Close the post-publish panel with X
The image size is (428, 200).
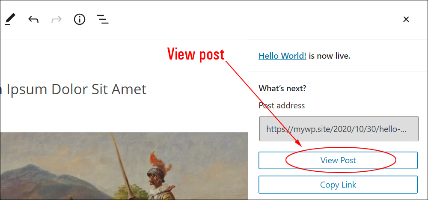click(x=406, y=19)
